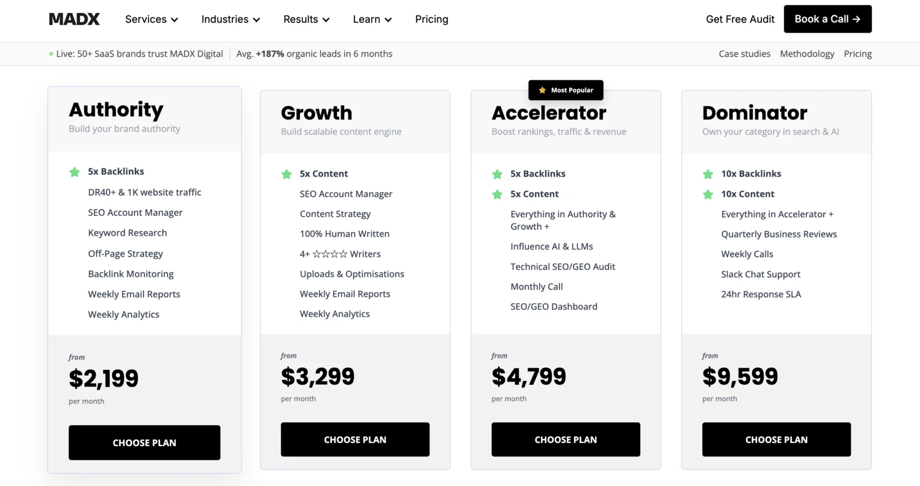Click the MADX logo

[74, 19]
